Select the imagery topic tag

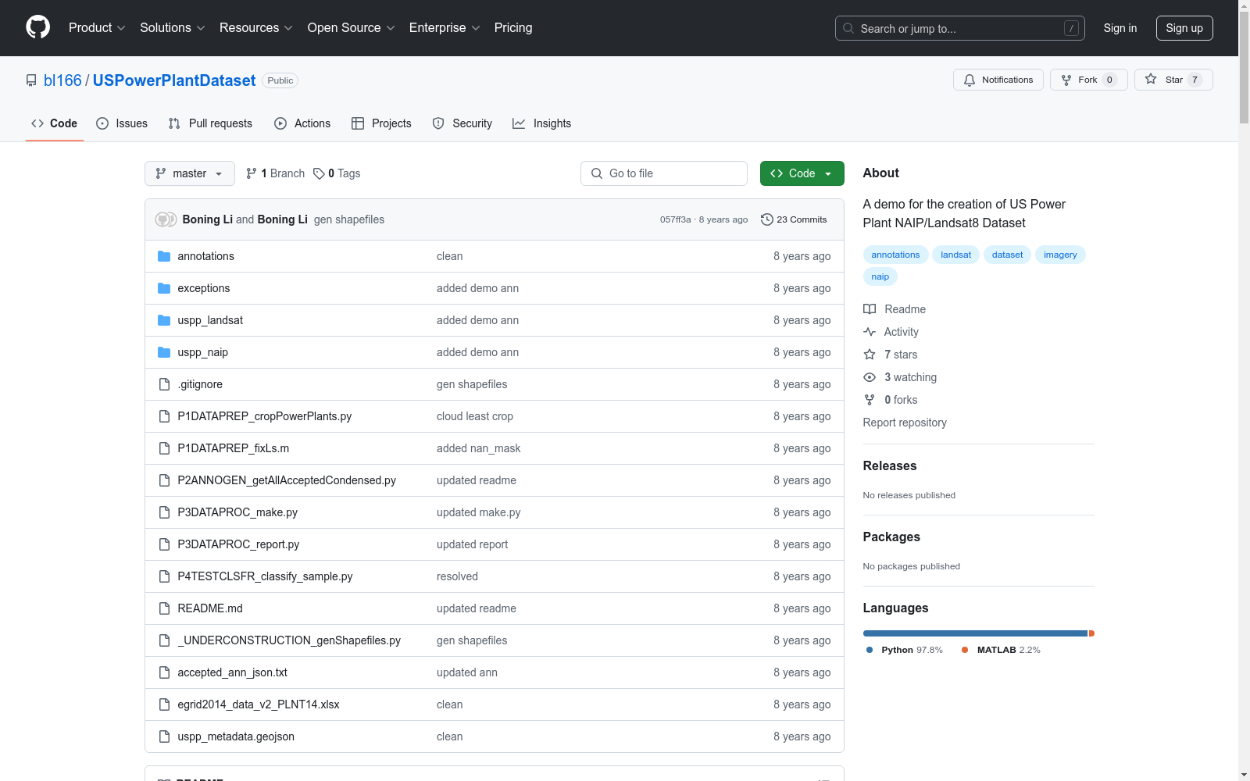point(1060,255)
